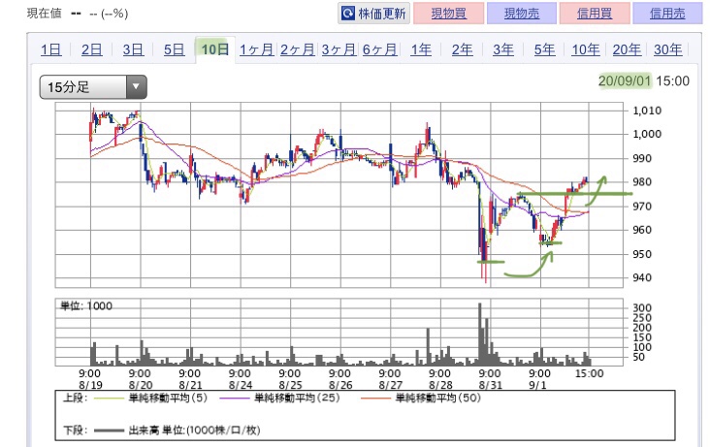Select the 30年 period tab

668,48
